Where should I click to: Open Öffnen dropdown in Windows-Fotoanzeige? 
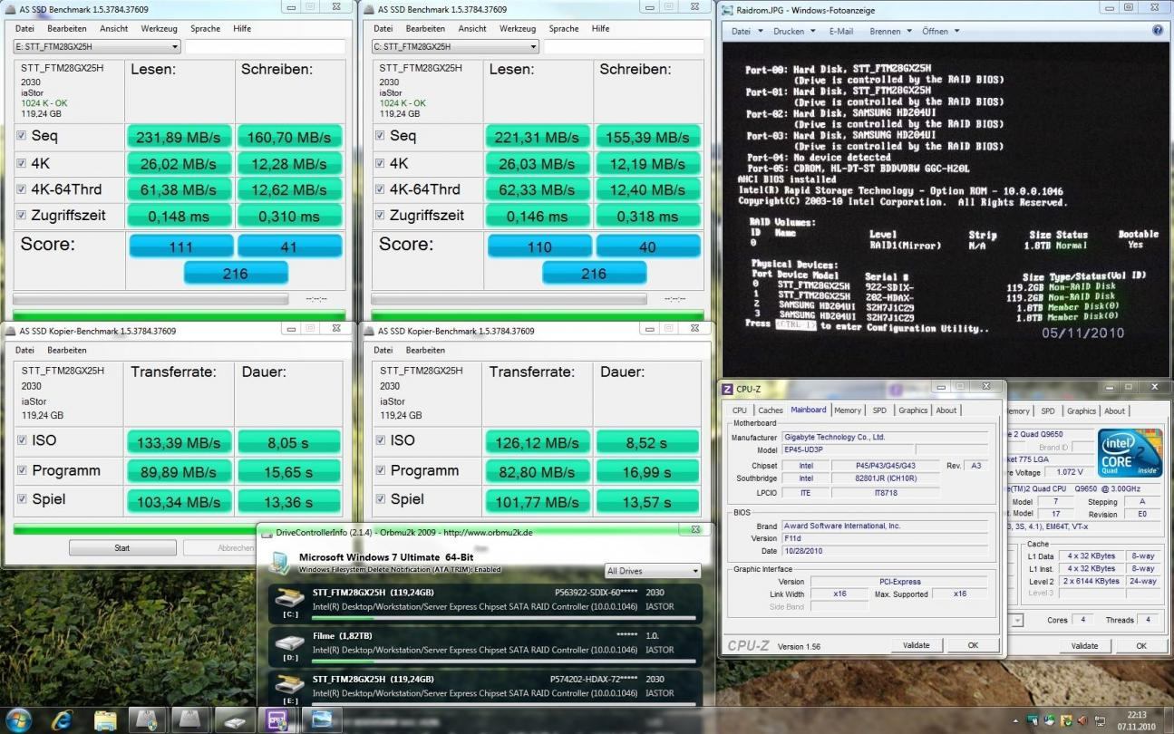(941, 31)
